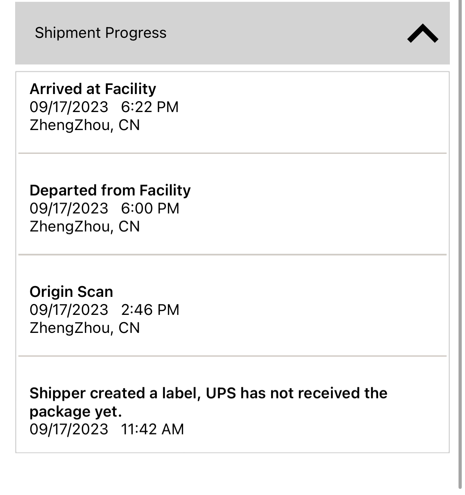
Task: Click ZhengZhou, CN under Arrived at Facility
Action: pyautogui.click(x=85, y=125)
